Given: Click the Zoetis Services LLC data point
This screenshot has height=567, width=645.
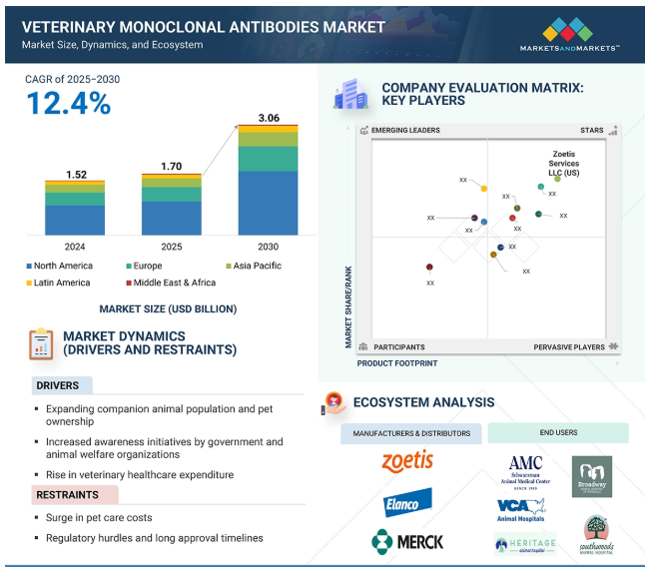Looking at the screenshot, I should 557,179.
